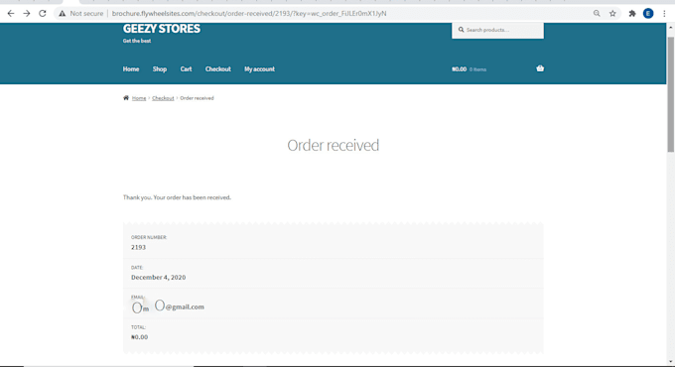Screen dimensions: 675x367
Task: Click the order total ₦0.00 value
Action: (140, 337)
